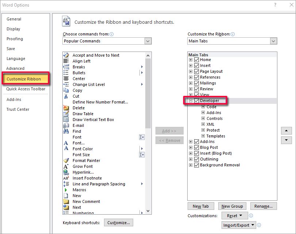Viewport: 296px width, 234px height.
Task: Click the commands list scrollbar down arrow
Action: (148, 211)
